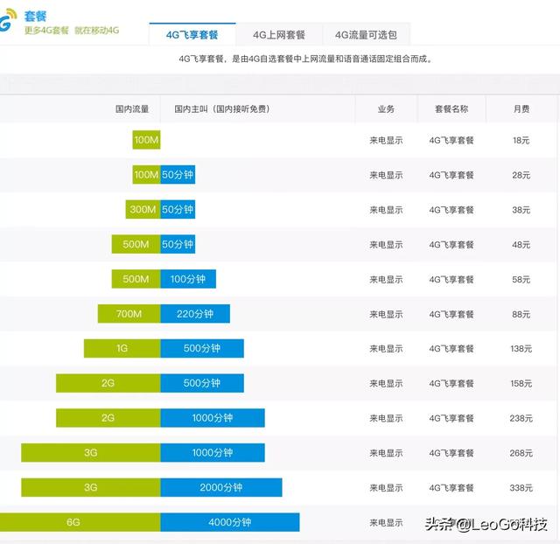Switch to the 4G飞享套餐 tab
The height and width of the screenshot is (544, 560).
click(192, 35)
